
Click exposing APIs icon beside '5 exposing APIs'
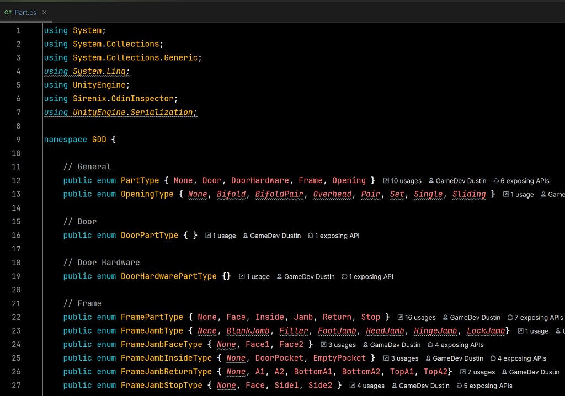(459, 386)
